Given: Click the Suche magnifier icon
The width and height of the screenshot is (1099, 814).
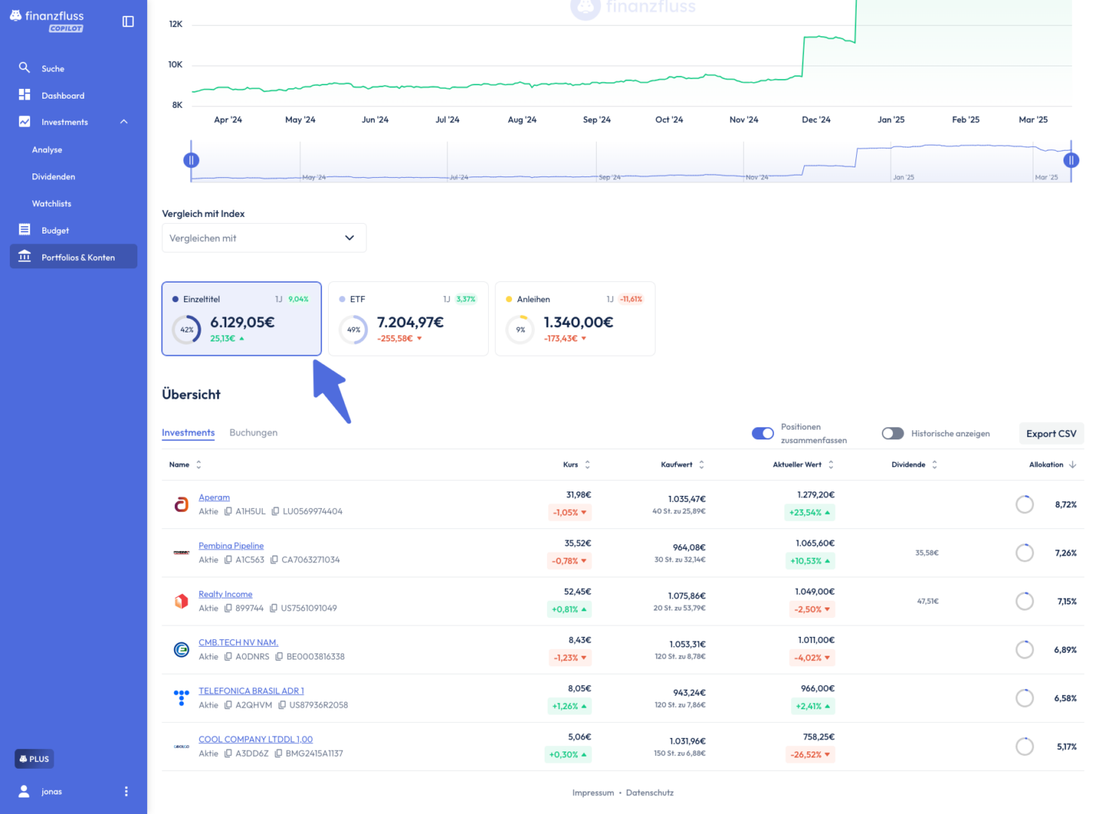Looking at the screenshot, I should coord(24,68).
